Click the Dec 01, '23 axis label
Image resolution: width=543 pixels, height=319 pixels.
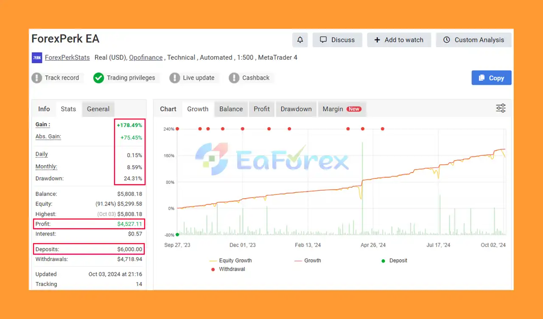(x=243, y=245)
